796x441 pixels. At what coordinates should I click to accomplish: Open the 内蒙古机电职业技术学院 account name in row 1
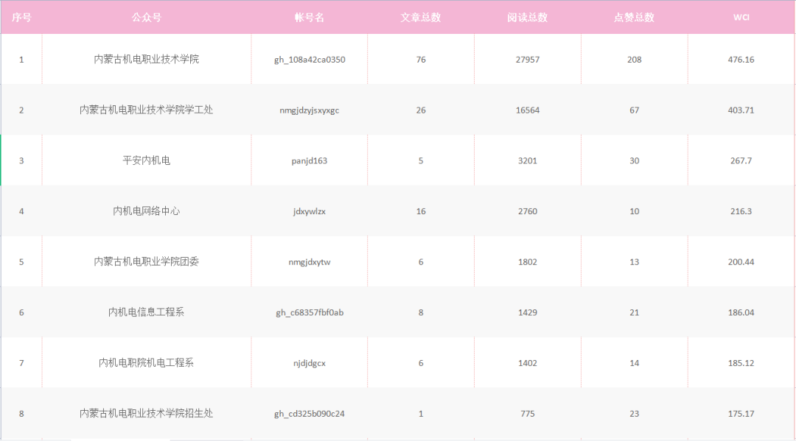[x=146, y=60]
